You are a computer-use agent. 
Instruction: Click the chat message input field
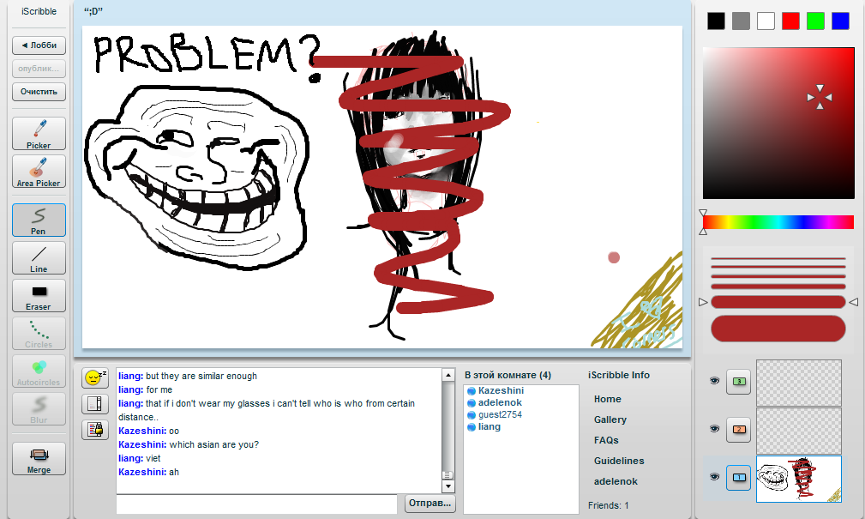[256, 504]
